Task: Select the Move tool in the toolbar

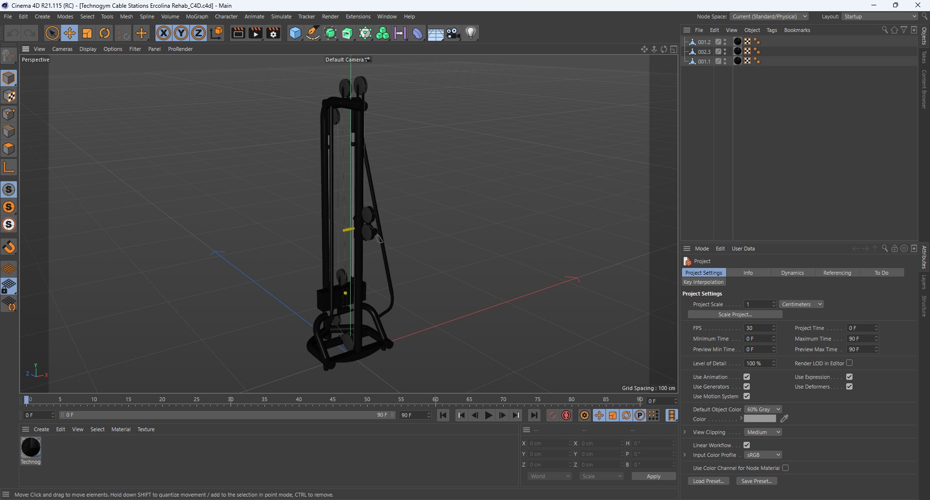Action: coord(70,33)
